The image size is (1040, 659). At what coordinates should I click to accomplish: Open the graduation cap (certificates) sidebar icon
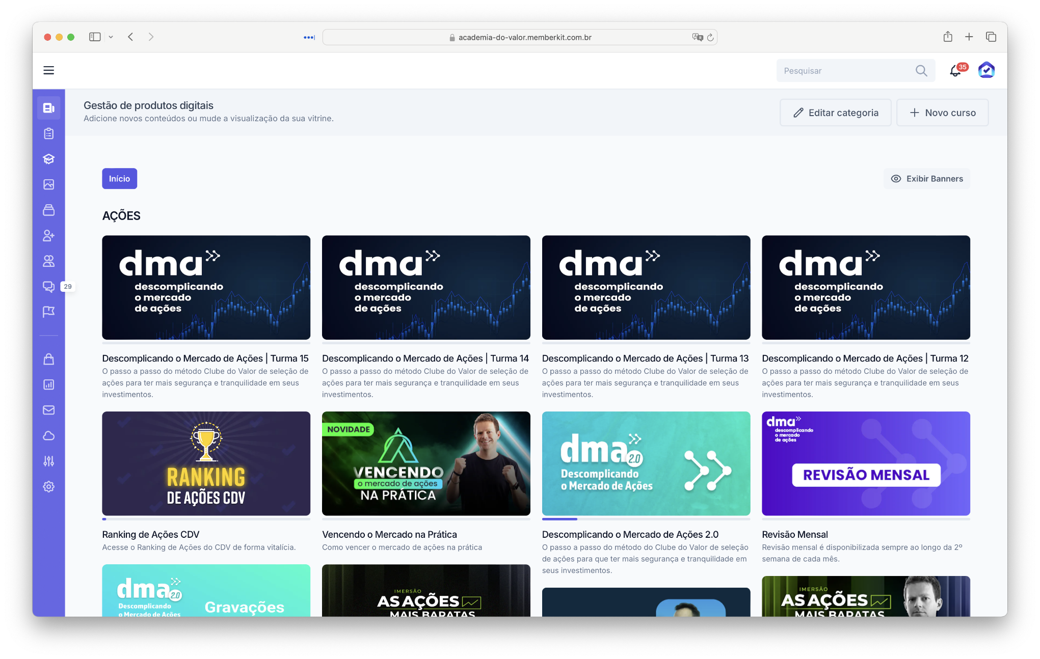(x=49, y=159)
